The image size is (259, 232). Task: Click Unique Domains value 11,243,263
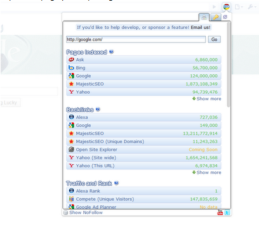coord(205,141)
